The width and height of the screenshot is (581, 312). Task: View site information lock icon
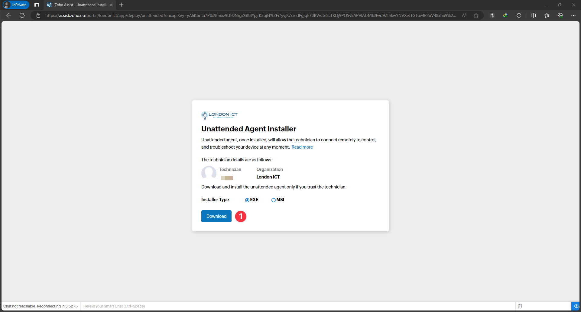coord(38,15)
